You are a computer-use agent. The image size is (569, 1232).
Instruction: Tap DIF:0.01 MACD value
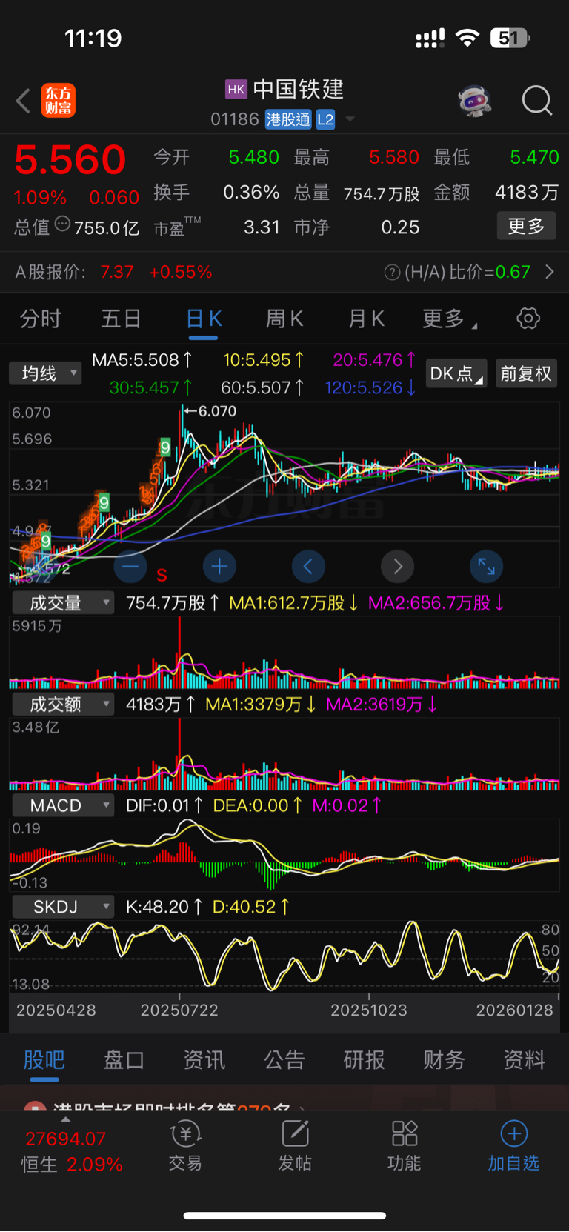[x=164, y=805]
